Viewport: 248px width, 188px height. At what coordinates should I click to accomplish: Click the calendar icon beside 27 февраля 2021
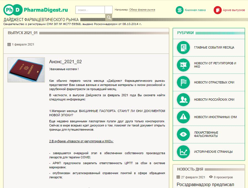[178, 177]
